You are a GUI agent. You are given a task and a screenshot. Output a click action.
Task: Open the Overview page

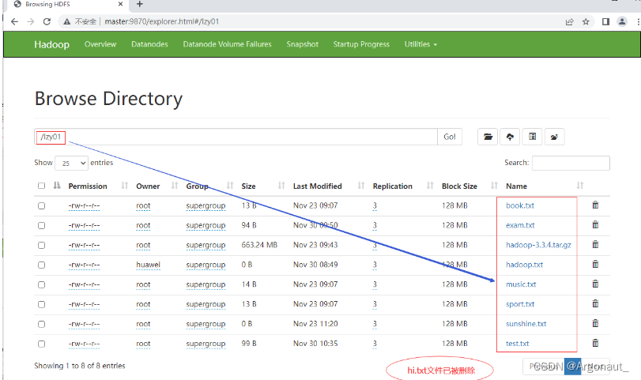coord(100,44)
